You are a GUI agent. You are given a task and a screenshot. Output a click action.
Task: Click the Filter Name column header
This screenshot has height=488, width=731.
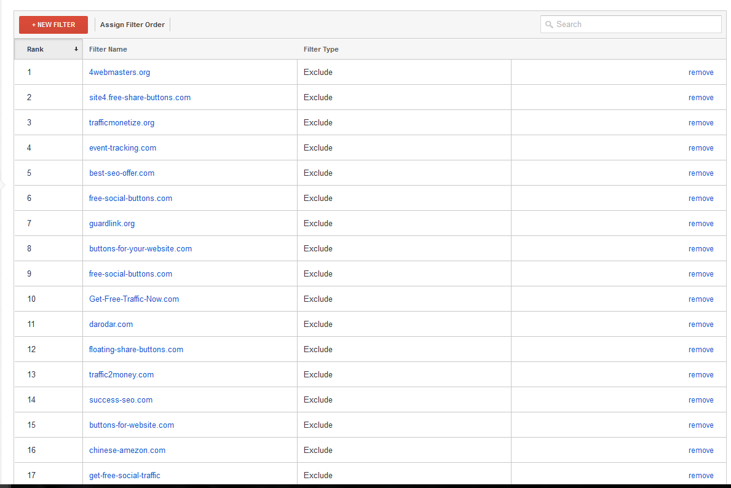tap(108, 49)
